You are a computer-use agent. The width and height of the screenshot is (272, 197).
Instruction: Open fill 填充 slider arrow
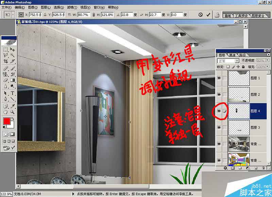click(267, 66)
